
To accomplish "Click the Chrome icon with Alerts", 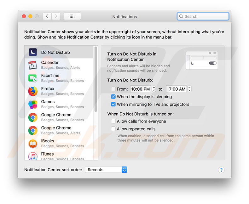I will click(33, 131).
